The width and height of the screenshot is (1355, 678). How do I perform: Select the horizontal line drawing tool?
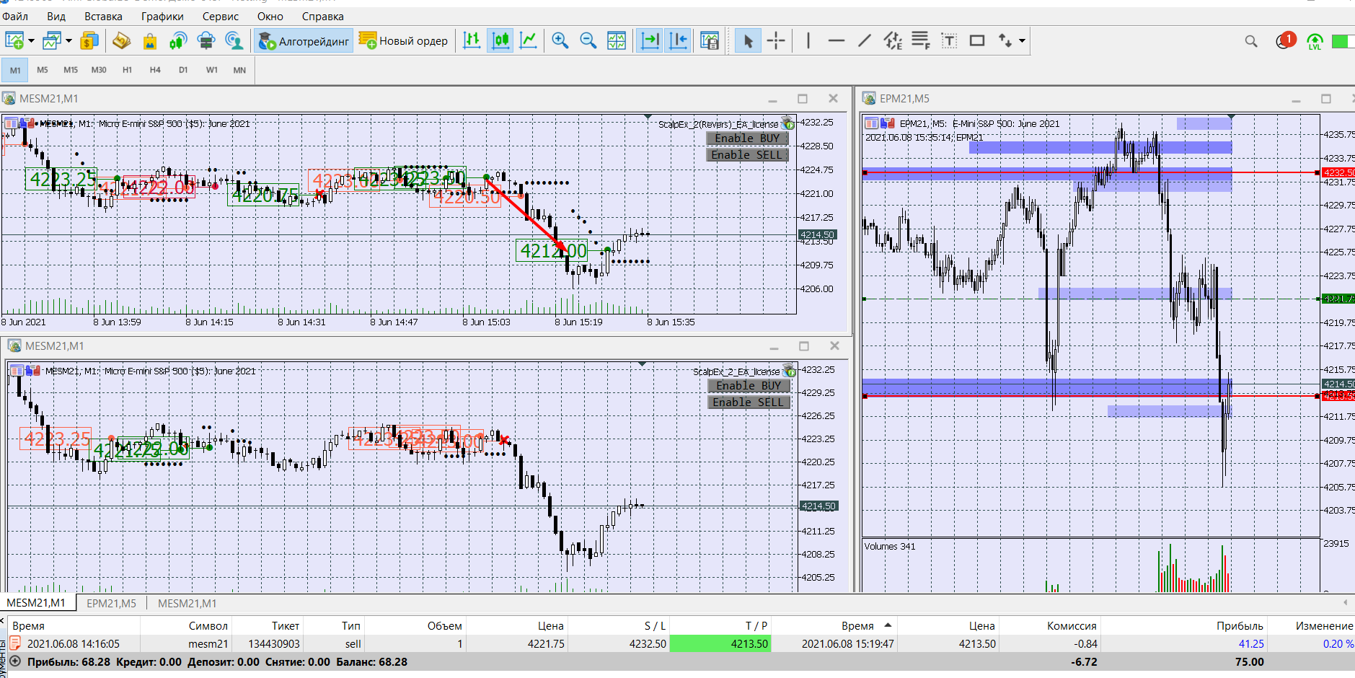tap(836, 41)
